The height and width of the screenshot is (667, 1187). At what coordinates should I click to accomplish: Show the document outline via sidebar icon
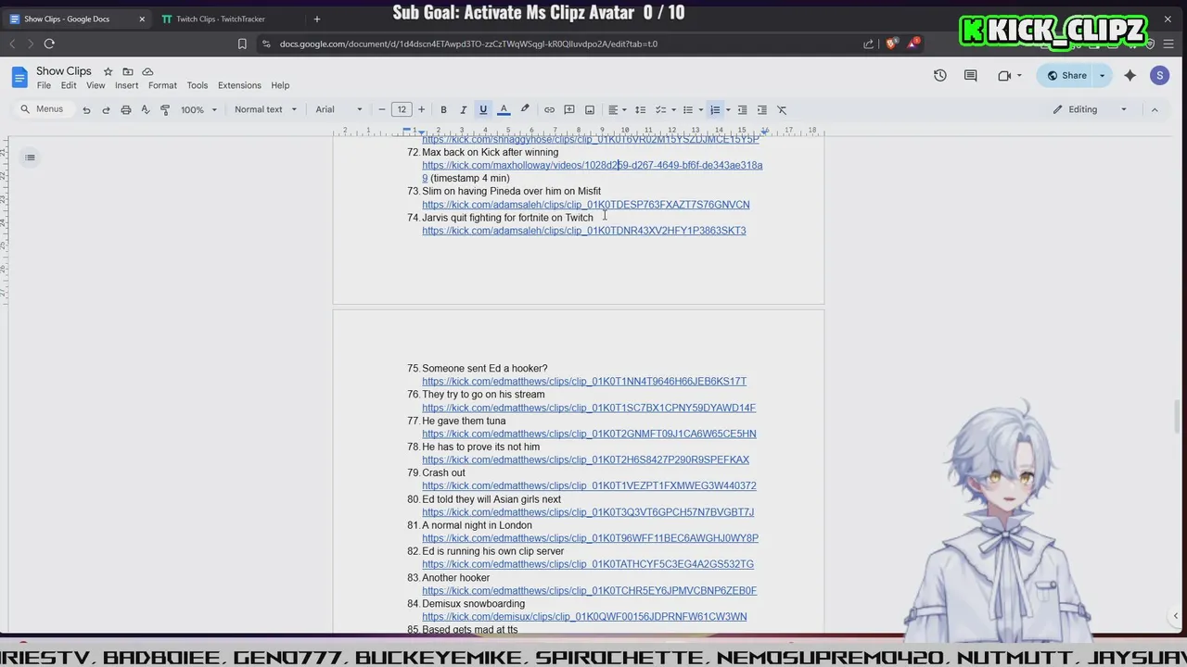click(x=30, y=157)
